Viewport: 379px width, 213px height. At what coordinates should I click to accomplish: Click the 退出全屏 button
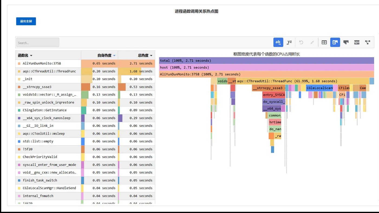[26, 21]
